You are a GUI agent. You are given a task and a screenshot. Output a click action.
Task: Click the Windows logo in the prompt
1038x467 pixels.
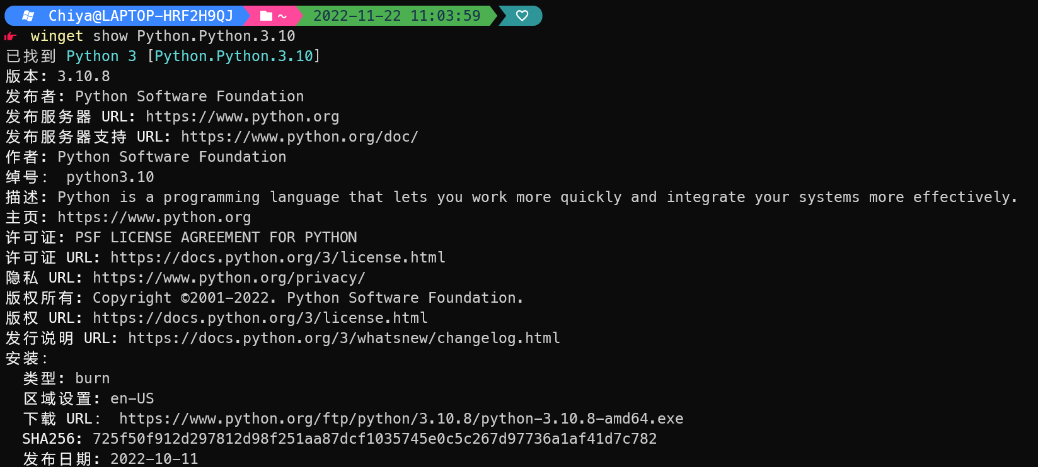28,16
